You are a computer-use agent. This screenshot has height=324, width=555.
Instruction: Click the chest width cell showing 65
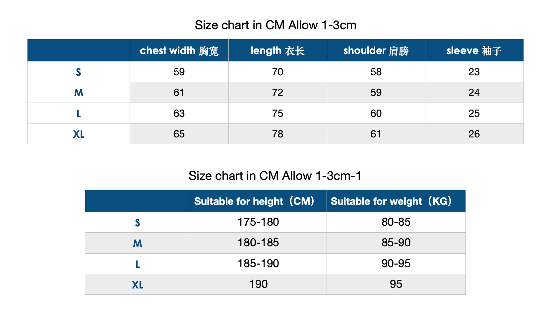click(x=179, y=134)
